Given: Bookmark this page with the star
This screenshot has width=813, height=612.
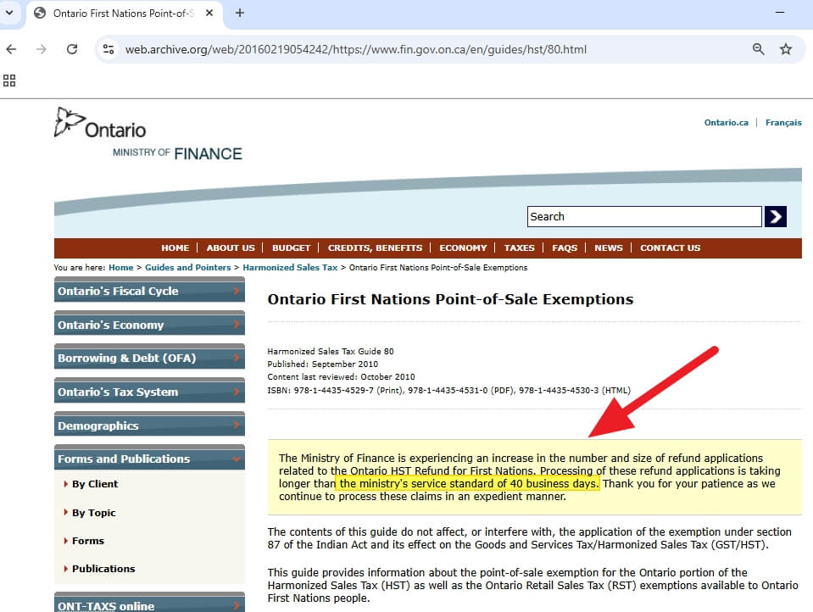Looking at the screenshot, I should tap(786, 49).
